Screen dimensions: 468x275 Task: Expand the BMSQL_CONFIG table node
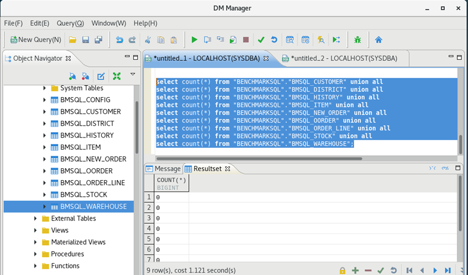coord(44,100)
